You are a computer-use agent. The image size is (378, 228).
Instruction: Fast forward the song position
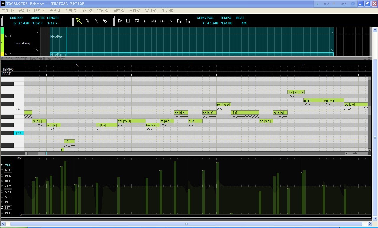pos(162,21)
